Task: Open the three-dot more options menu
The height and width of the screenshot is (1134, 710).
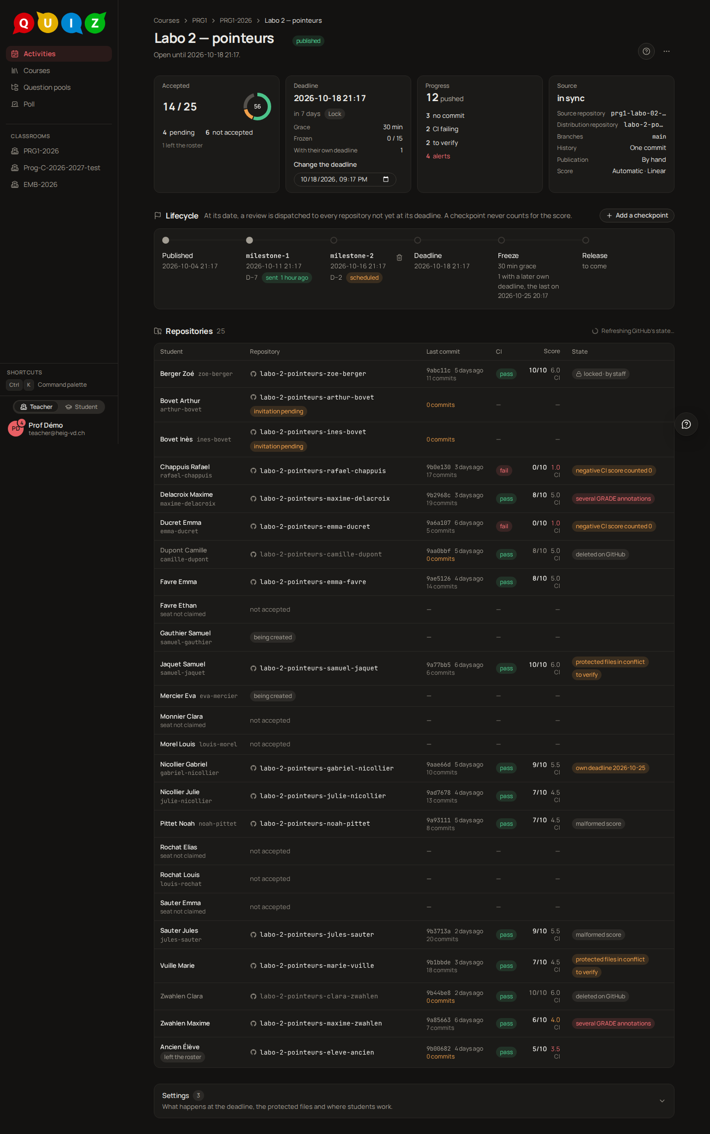Action: click(x=667, y=51)
